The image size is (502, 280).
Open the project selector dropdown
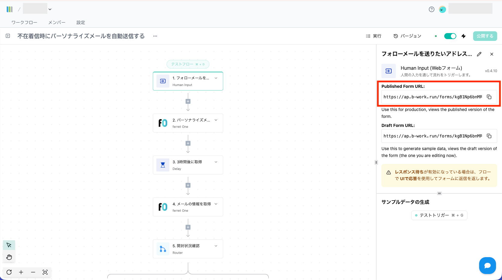(50, 9)
